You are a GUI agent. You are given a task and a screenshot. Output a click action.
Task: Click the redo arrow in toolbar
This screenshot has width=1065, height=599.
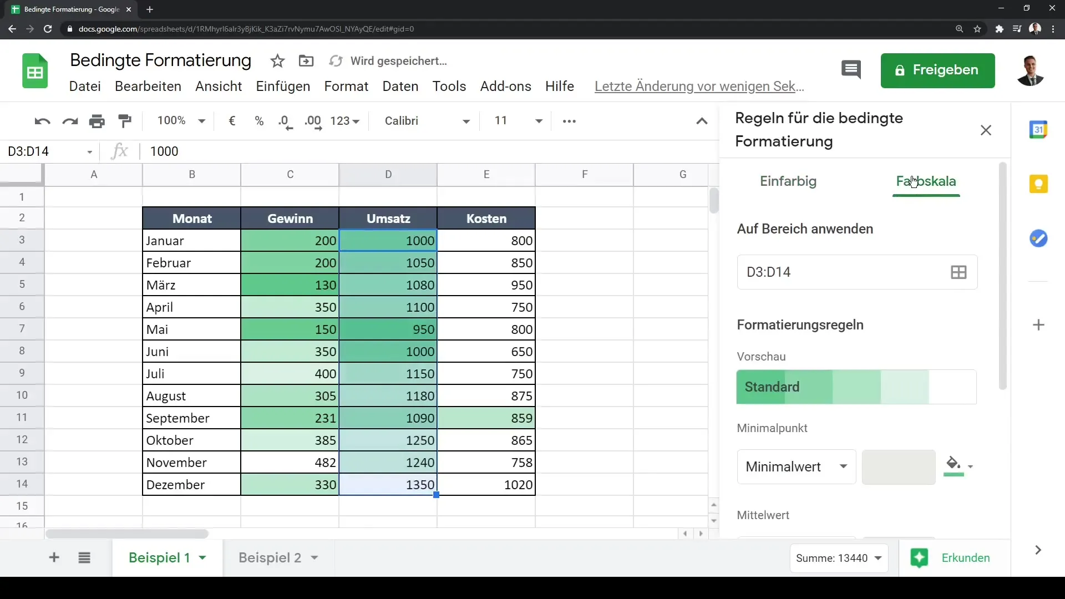70,121
